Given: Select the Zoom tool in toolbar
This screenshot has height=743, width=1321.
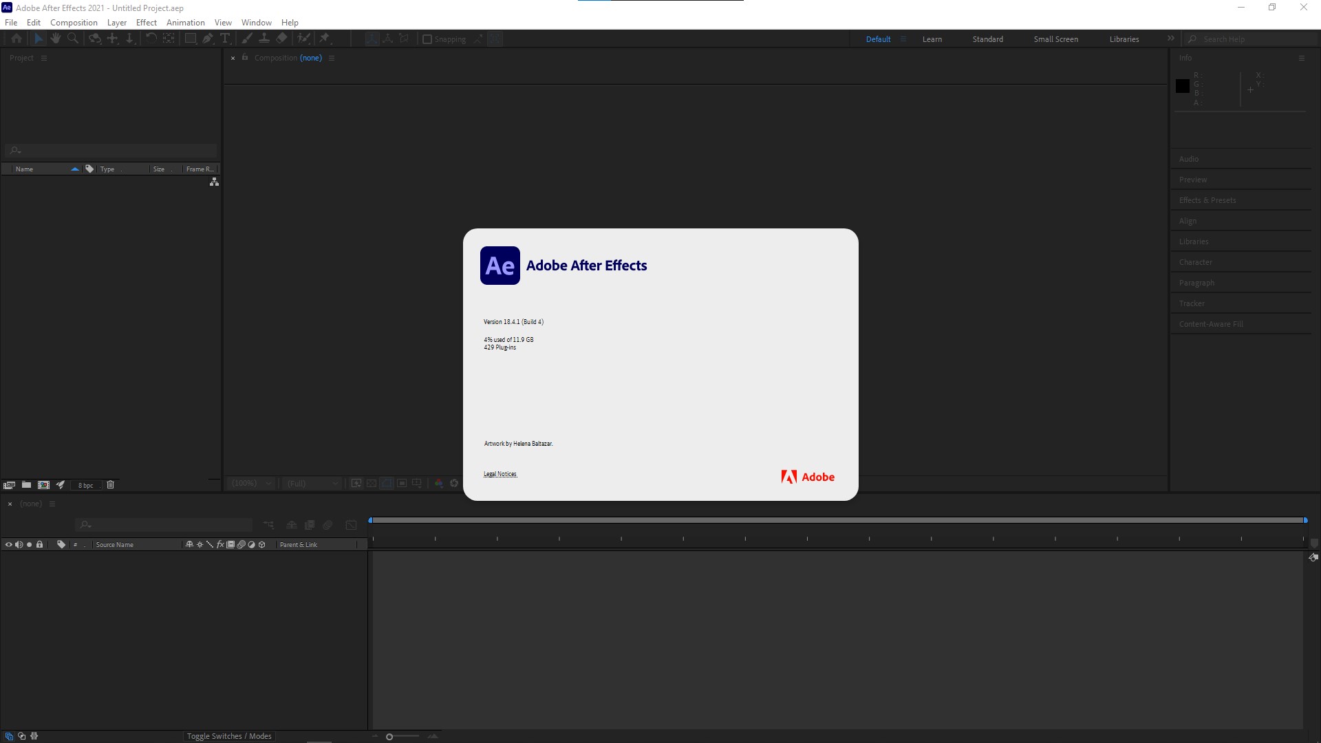Looking at the screenshot, I should pyautogui.click(x=73, y=39).
